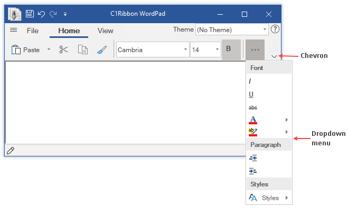
Task: Click the Increase Indent icon
Action: [253, 171]
